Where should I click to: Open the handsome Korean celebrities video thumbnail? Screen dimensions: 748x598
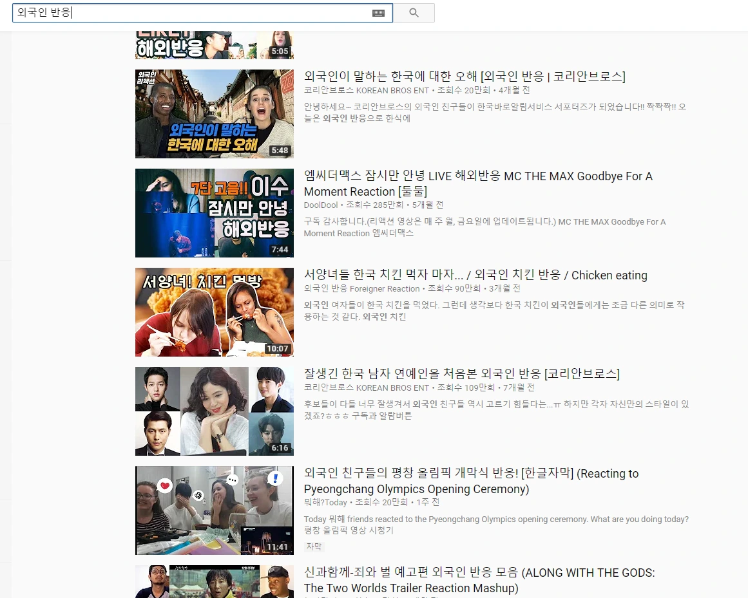[214, 411]
